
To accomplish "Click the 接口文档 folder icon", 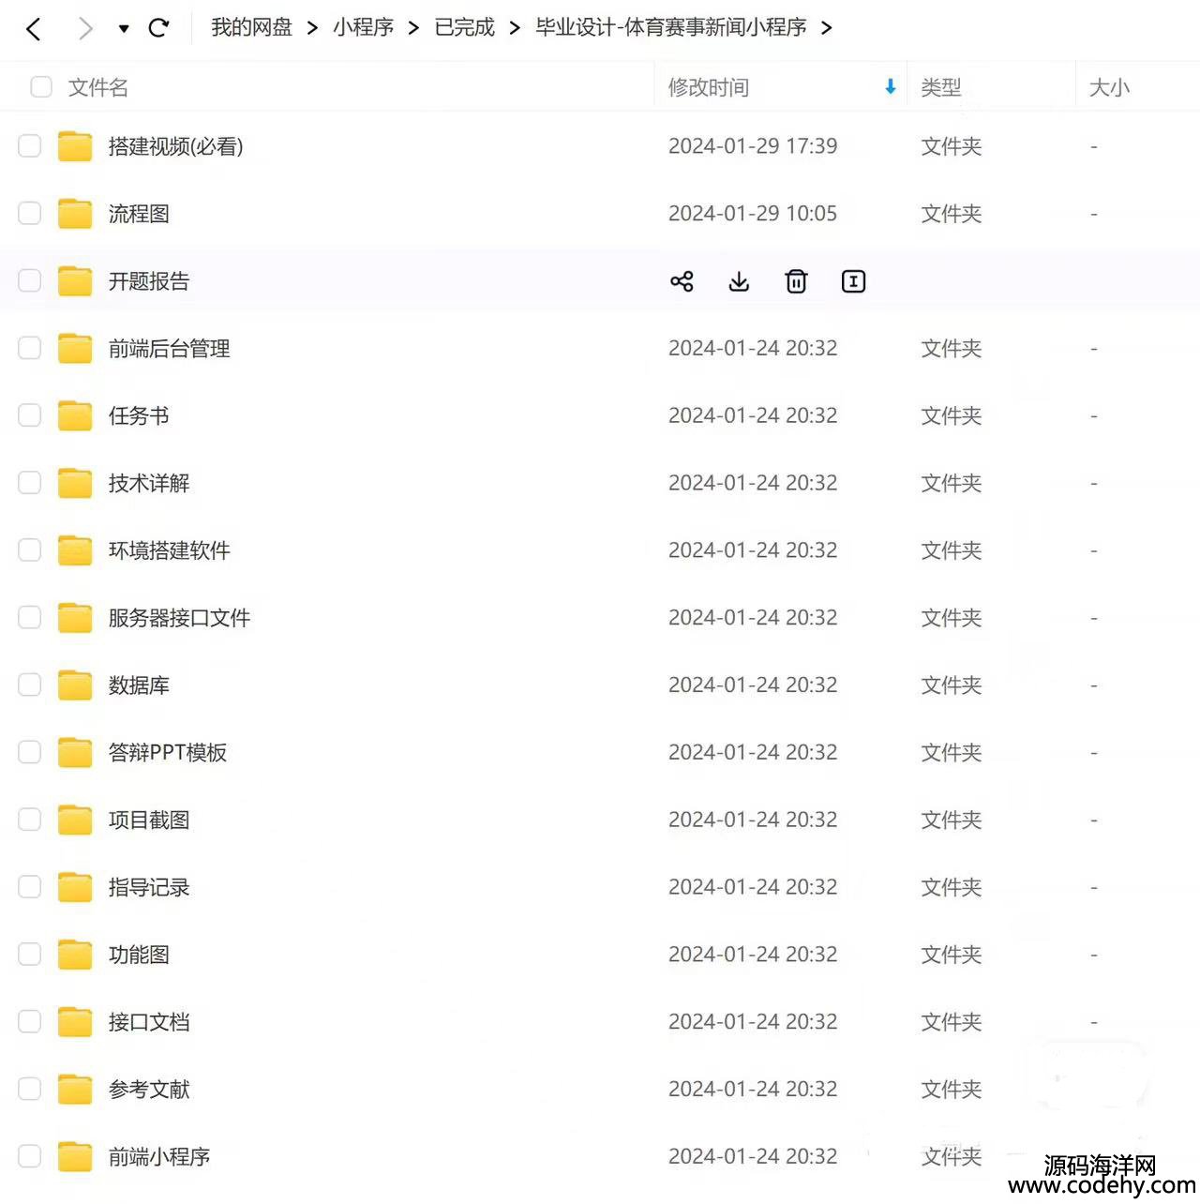I will pyautogui.click(x=75, y=1022).
